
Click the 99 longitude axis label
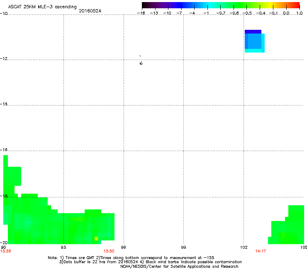point(183,247)
